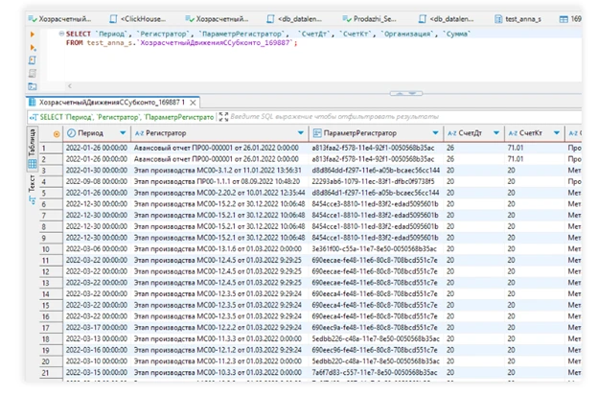Screen dimensions: 598x395
Task: Switch to the Текст vertical view tab
Action: (x=31, y=184)
